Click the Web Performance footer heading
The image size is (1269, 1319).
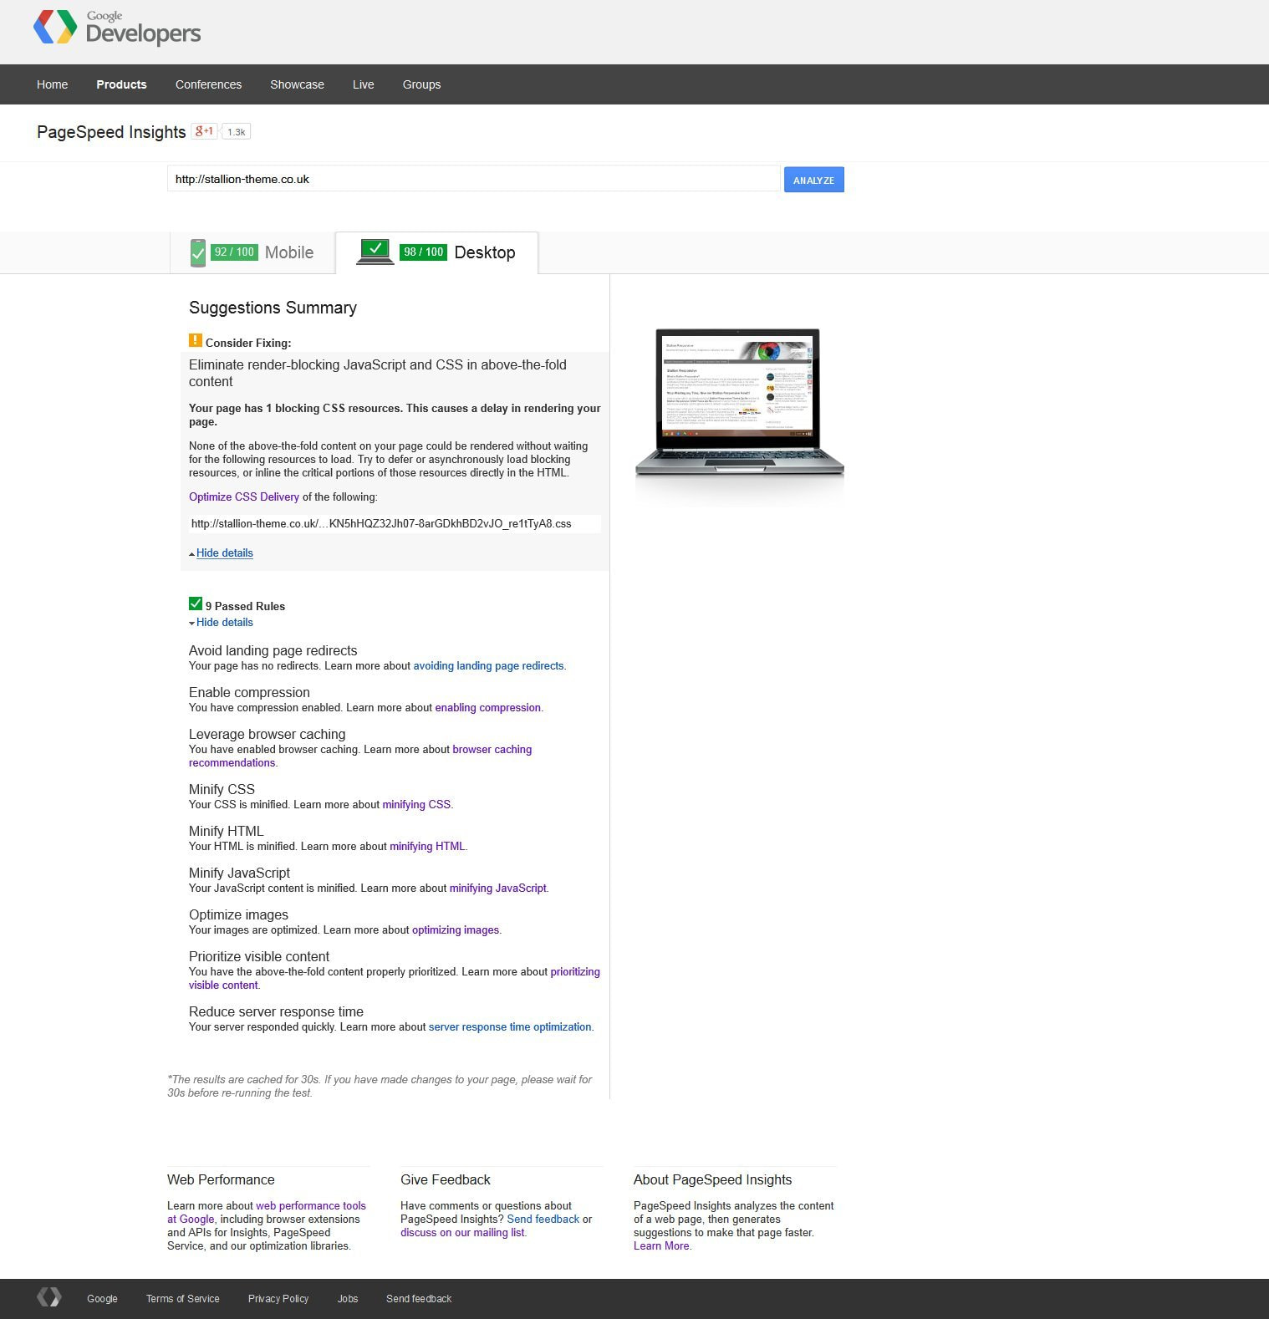pos(221,1180)
